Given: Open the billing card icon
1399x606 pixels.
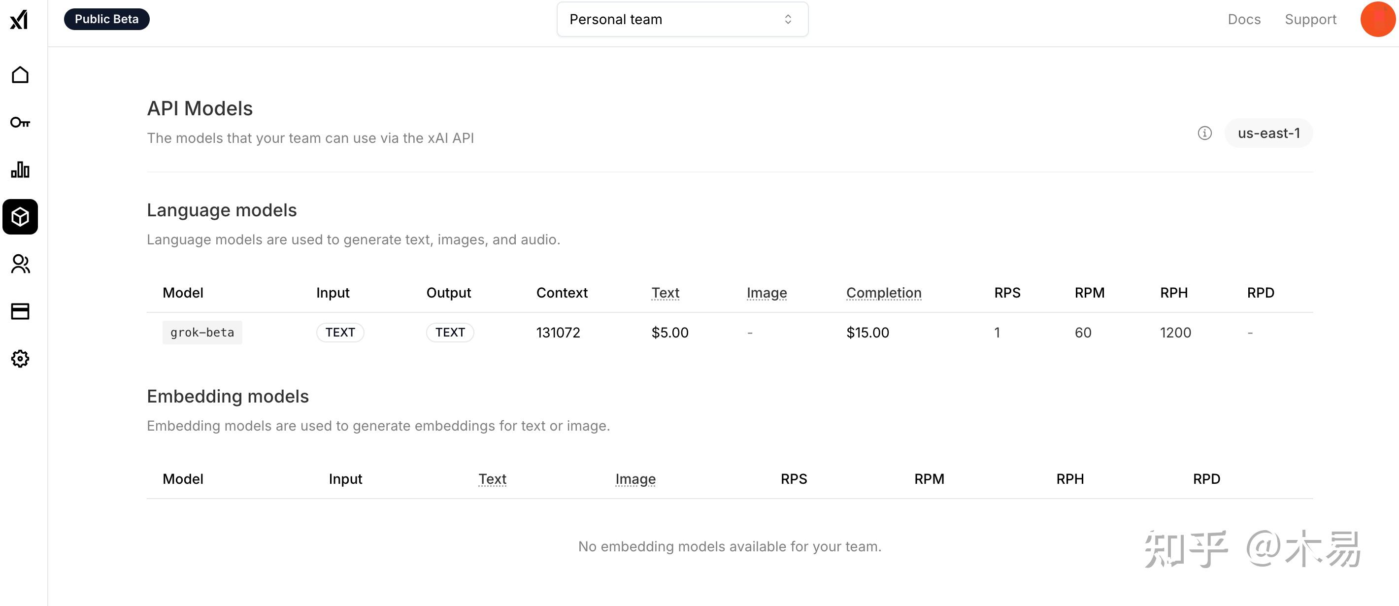Looking at the screenshot, I should click(x=20, y=312).
